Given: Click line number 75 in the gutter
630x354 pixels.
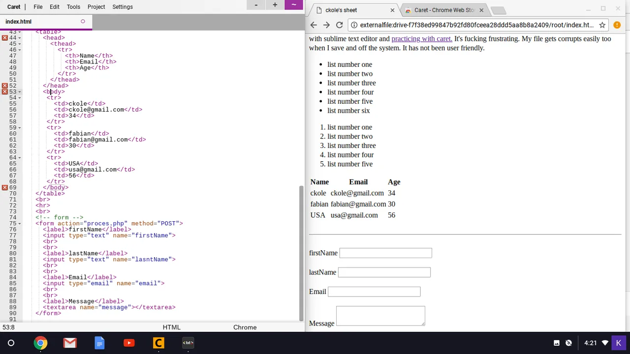Looking at the screenshot, I should [x=12, y=224].
